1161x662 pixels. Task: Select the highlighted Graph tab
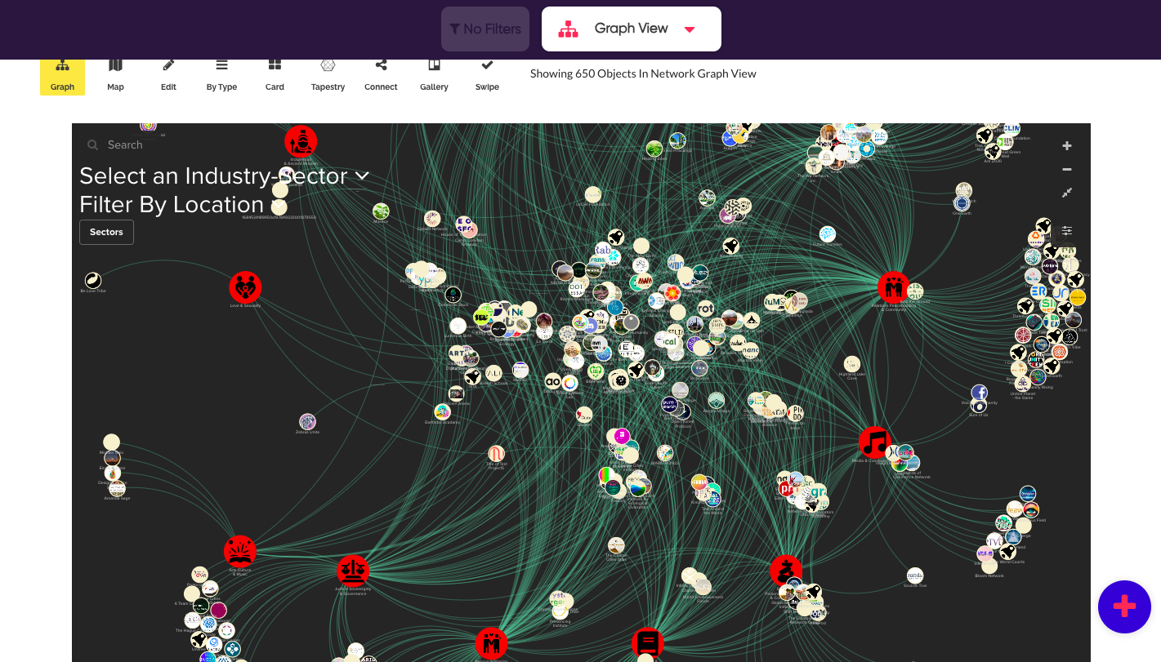pyautogui.click(x=62, y=74)
